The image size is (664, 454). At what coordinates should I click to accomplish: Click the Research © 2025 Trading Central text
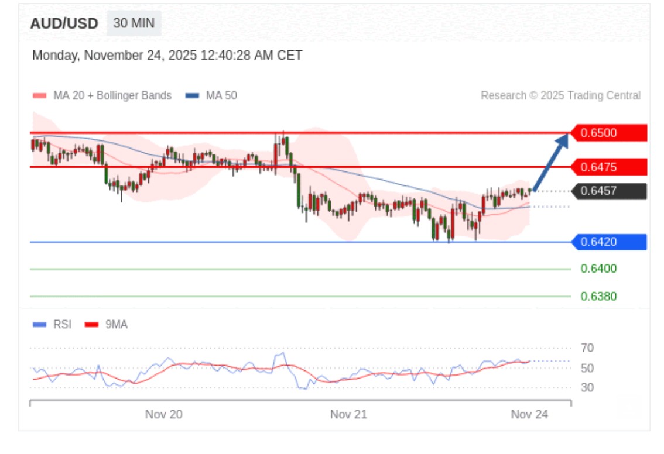(560, 95)
